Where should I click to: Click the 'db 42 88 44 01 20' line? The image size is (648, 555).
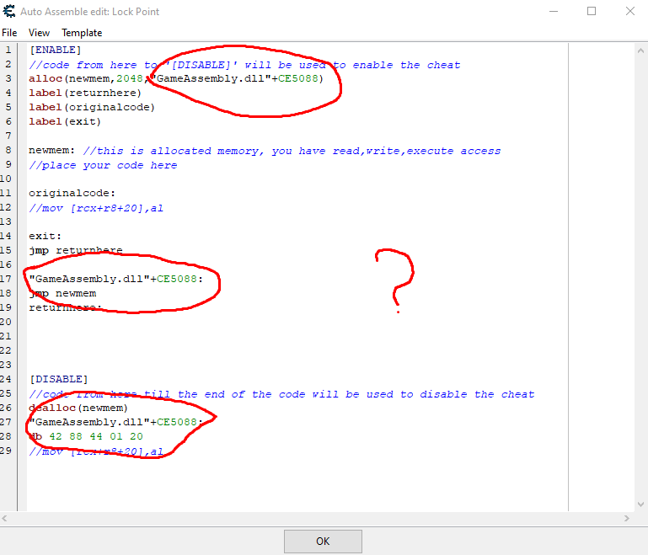pos(85,436)
